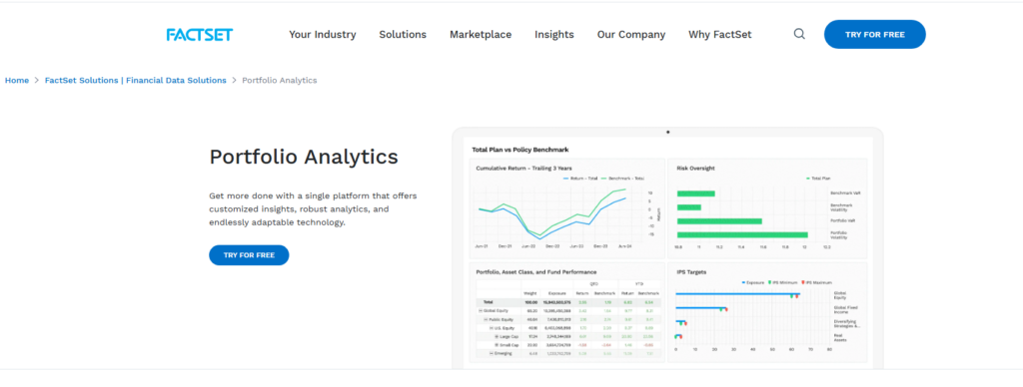
Task: Click the Portfolio Analytics breadcrumb text
Action: pos(280,80)
